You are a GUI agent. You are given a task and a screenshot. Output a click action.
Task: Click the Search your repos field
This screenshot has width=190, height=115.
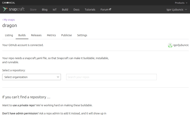[x=111, y=77]
